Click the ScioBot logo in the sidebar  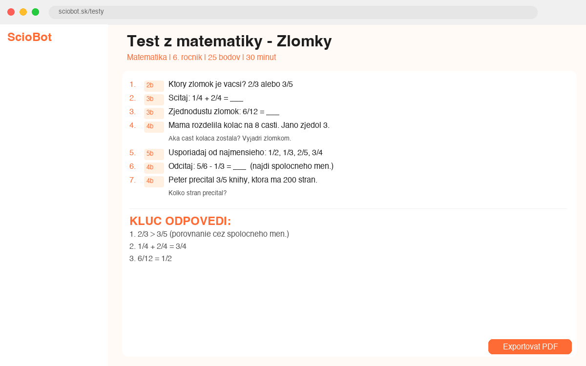pyautogui.click(x=29, y=37)
